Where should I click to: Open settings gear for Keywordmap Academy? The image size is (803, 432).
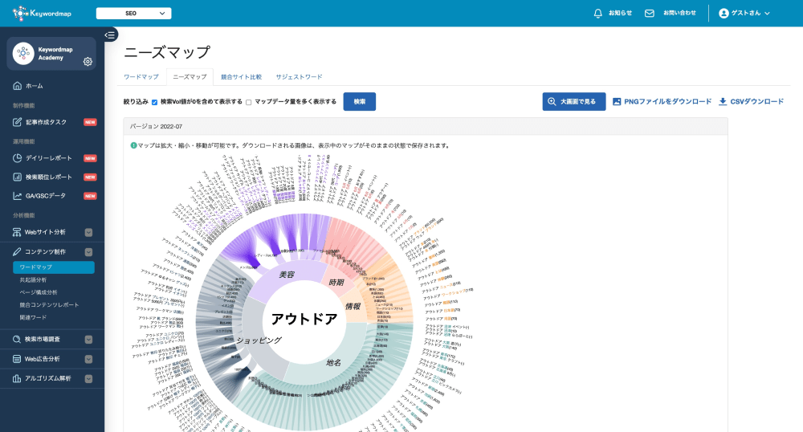pyautogui.click(x=88, y=61)
